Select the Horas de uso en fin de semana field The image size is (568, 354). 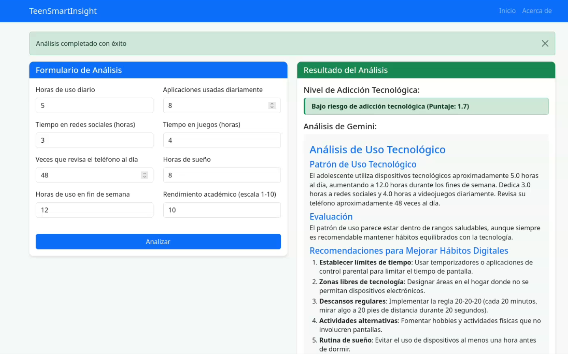(x=94, y=210)
